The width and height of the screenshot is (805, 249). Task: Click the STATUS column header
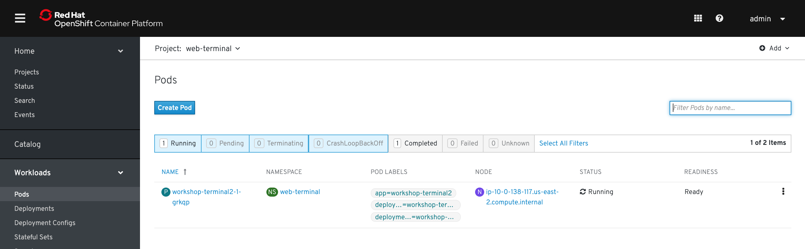pos(590,172)
